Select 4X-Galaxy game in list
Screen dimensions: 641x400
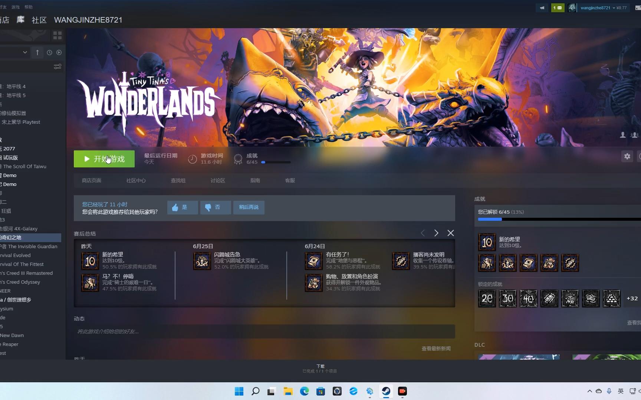(x=19, y=229)
